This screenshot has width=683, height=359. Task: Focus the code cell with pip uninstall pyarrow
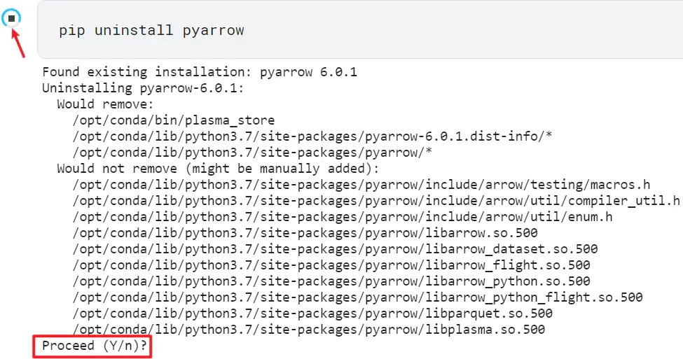360,30
